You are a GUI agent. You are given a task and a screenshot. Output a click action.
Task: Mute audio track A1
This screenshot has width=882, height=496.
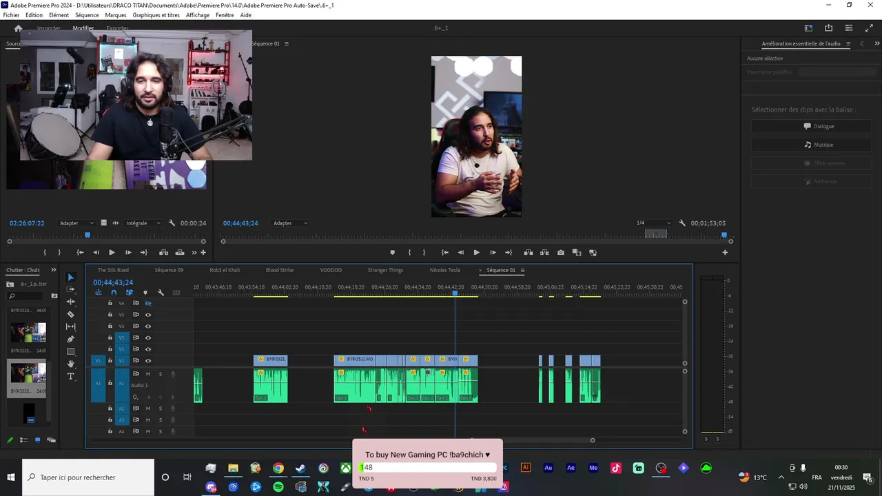coord(147,374)
